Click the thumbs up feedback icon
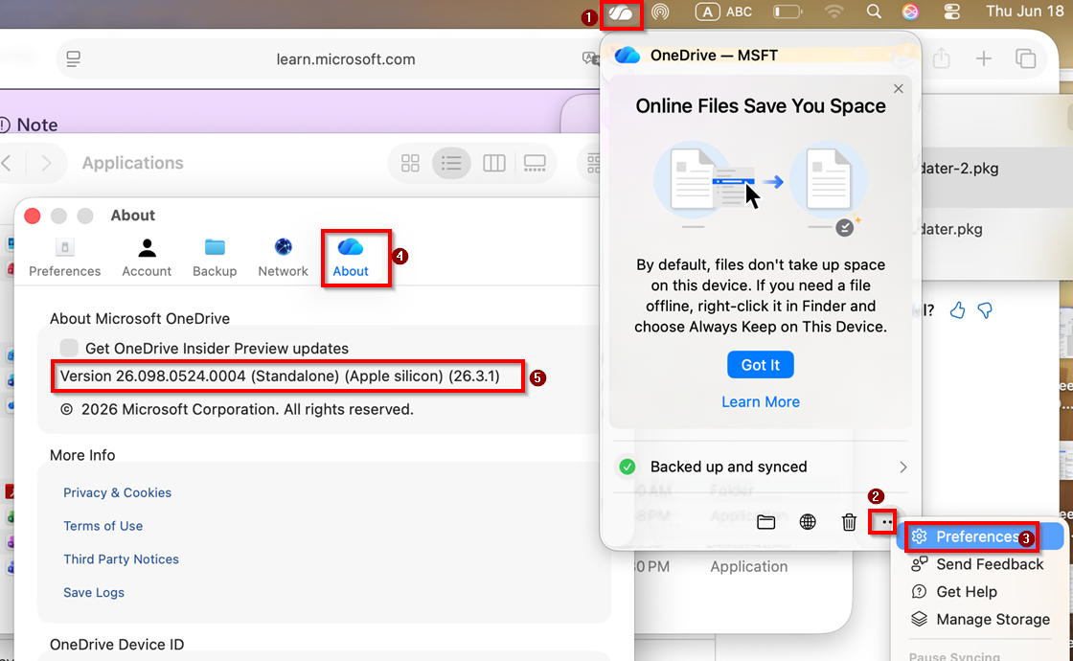 coord(957,310)
